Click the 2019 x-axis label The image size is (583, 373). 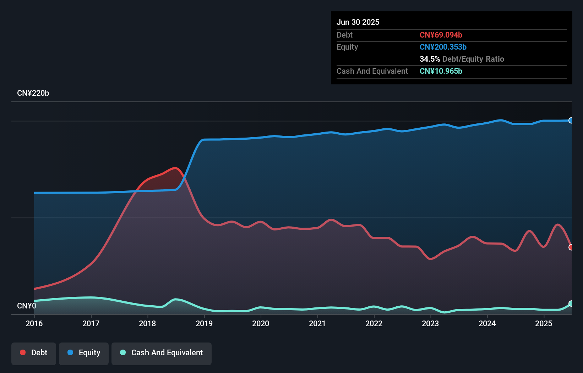click(204, 323)
